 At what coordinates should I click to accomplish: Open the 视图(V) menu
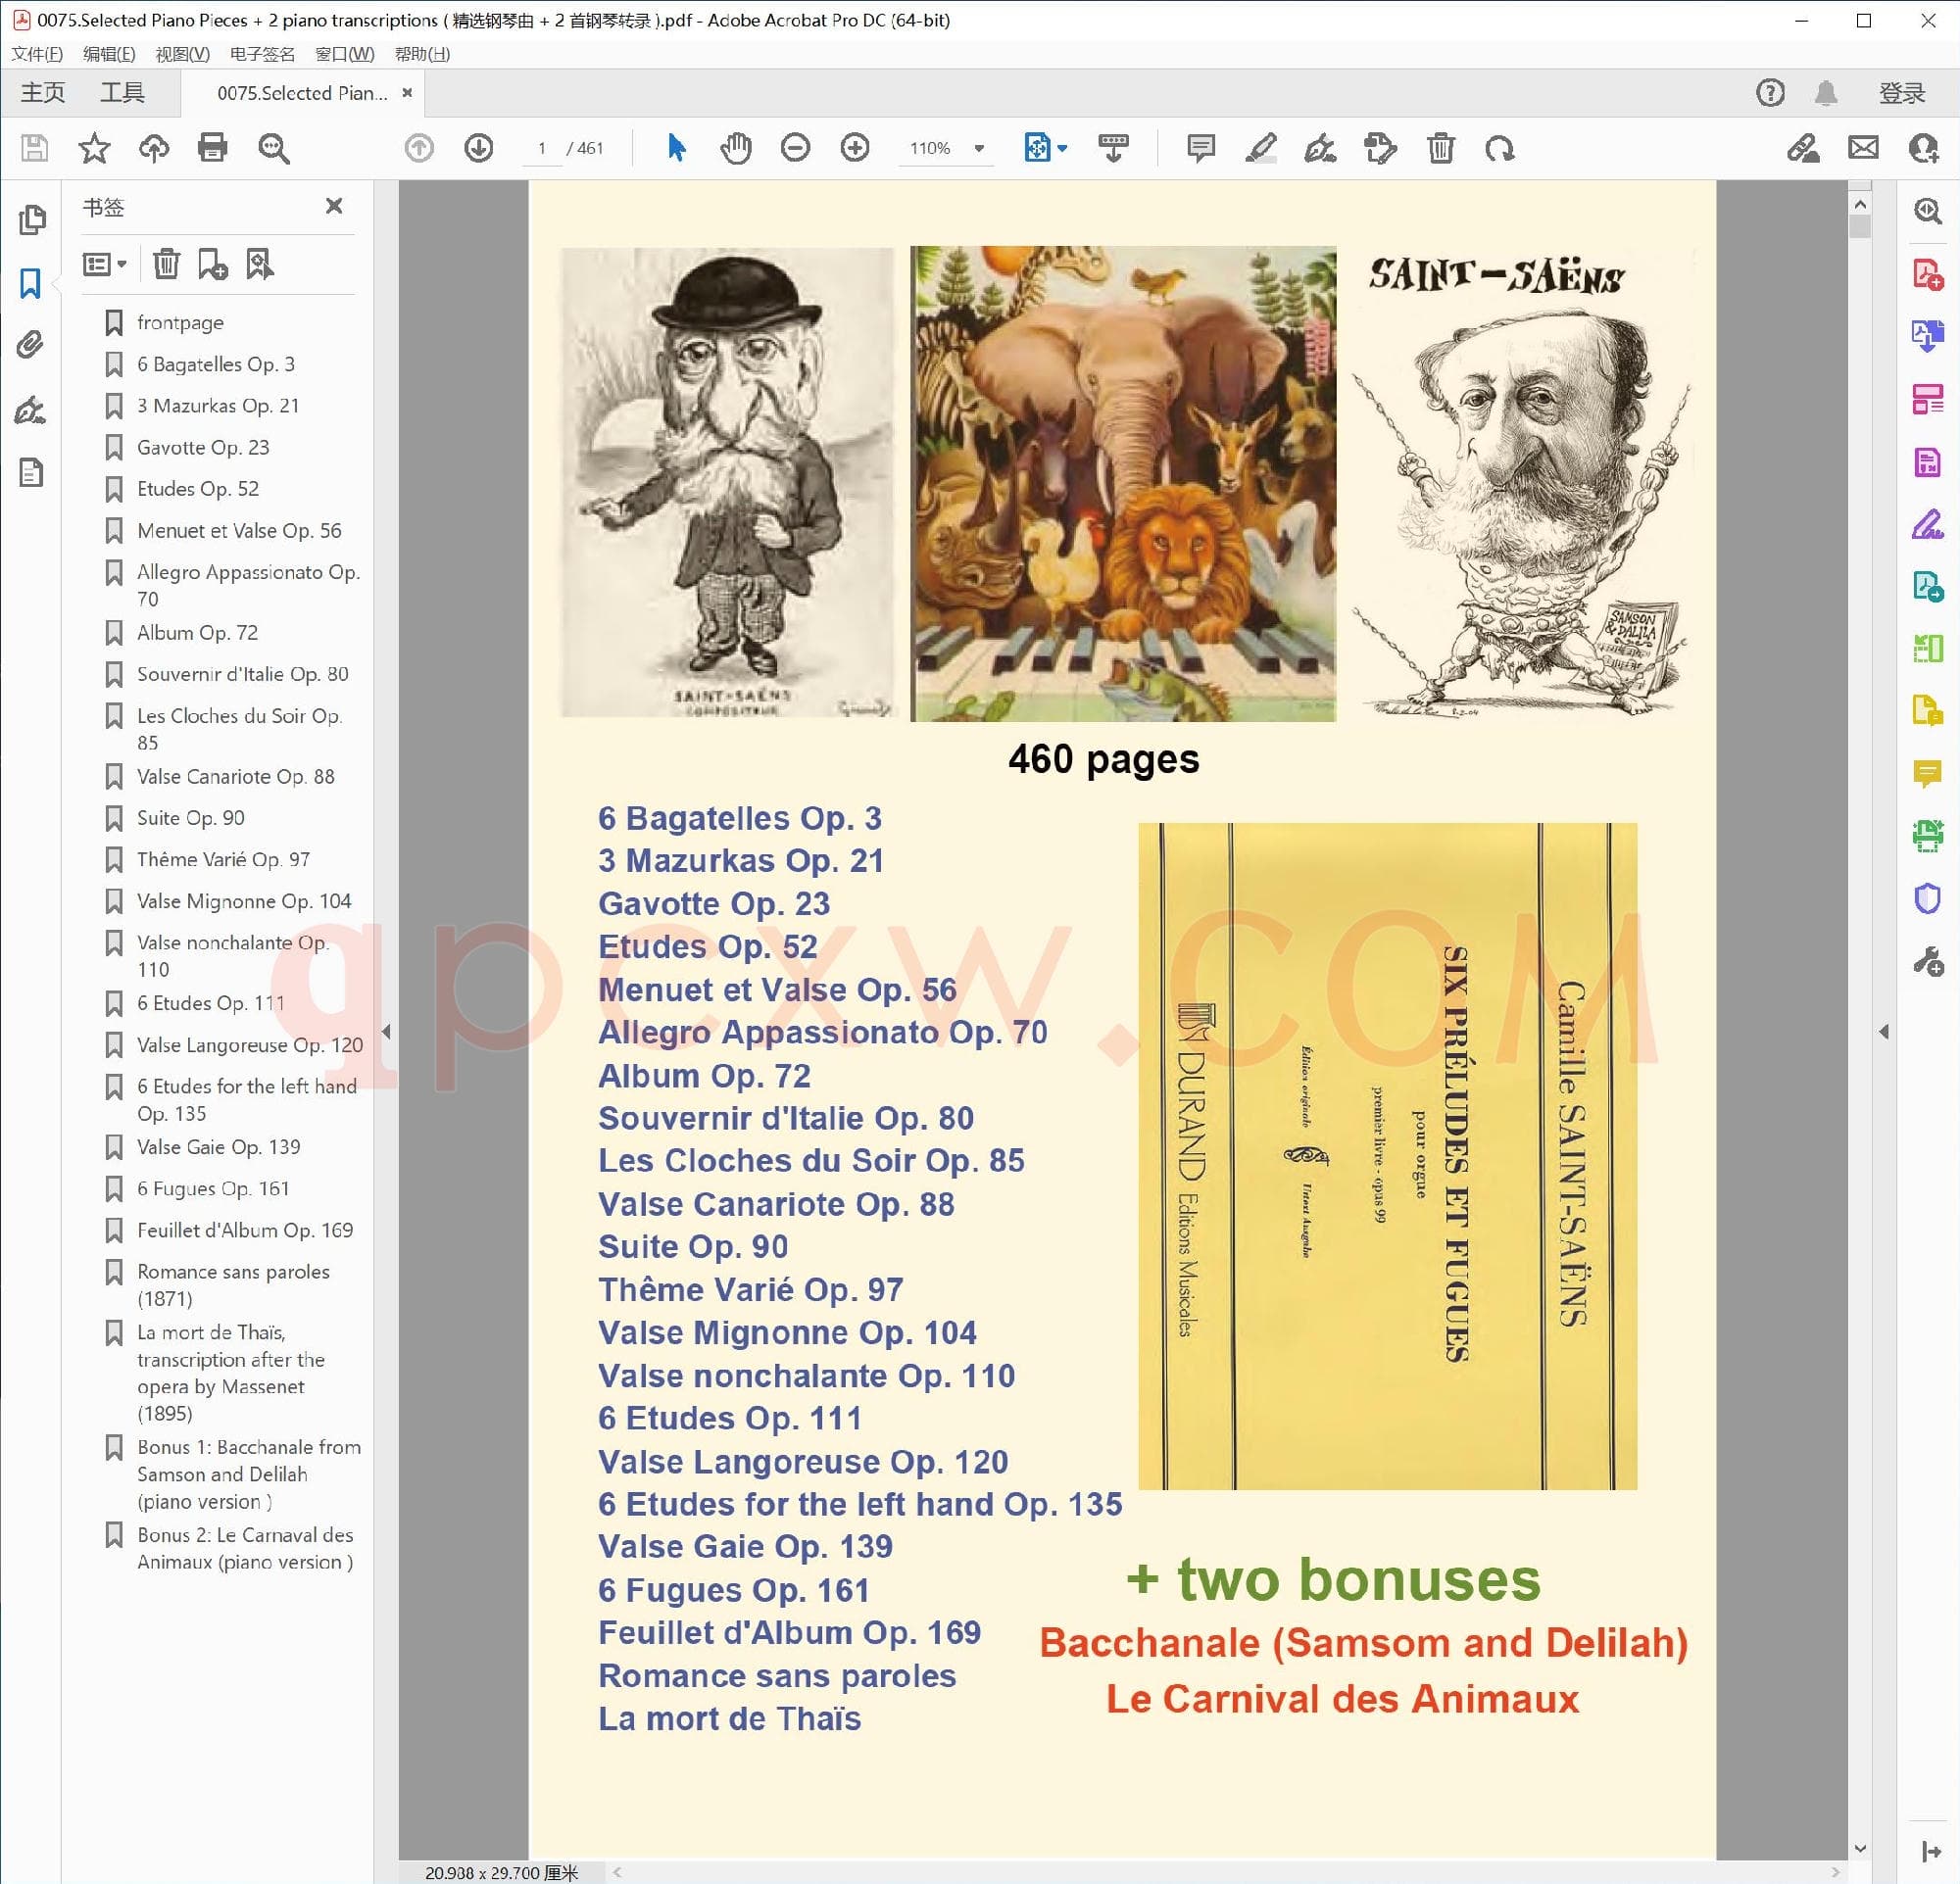tap(182, 54)
